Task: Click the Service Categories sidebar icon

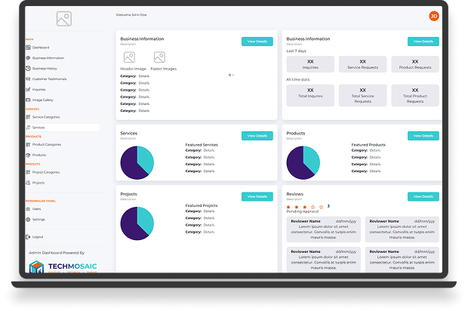Action: click(28, 117)
